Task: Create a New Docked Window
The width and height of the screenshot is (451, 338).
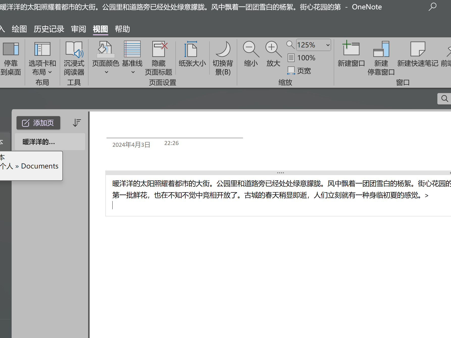Action: (x=381, y=59)
